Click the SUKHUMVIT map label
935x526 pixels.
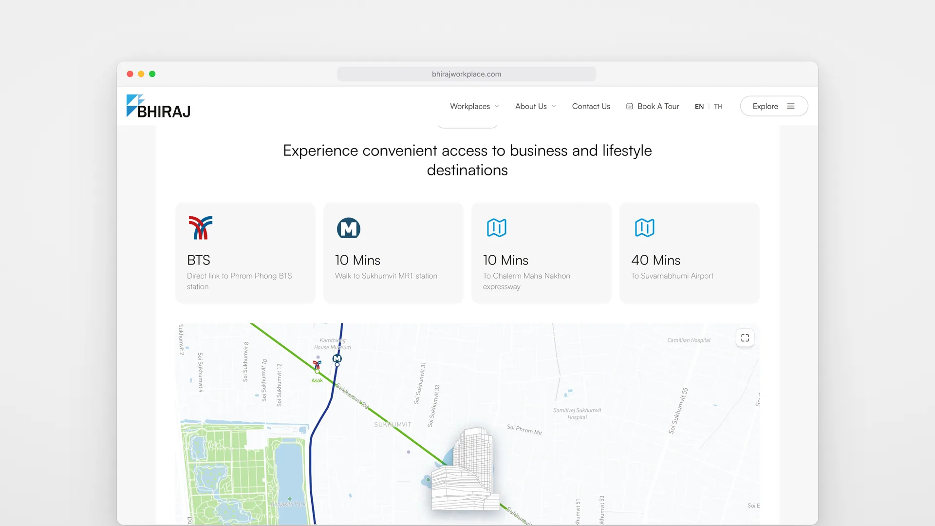click(x=393, y=425)
